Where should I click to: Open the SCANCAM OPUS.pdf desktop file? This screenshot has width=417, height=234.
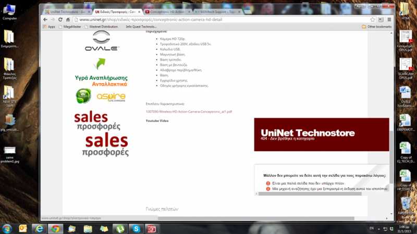[406, 69]
